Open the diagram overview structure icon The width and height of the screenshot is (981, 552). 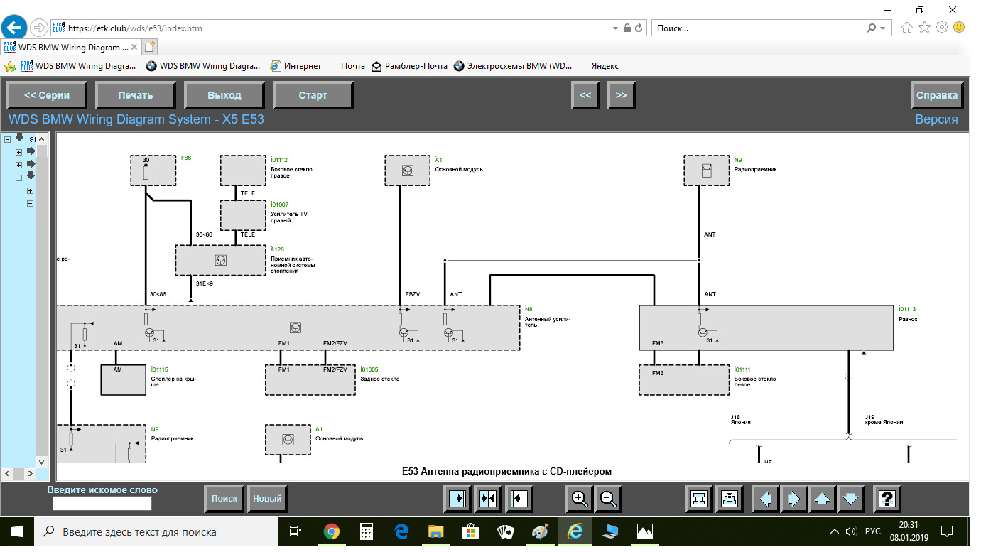pos(698,499)
